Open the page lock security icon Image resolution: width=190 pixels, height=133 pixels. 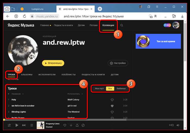(x=32, y=16)
